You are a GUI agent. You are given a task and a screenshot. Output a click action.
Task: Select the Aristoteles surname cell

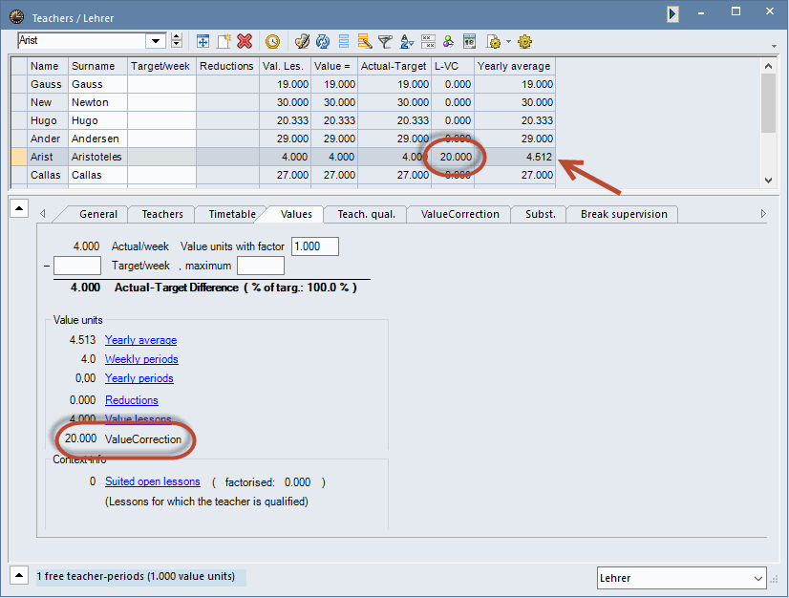pyautogui.click(x=97, y=157)
